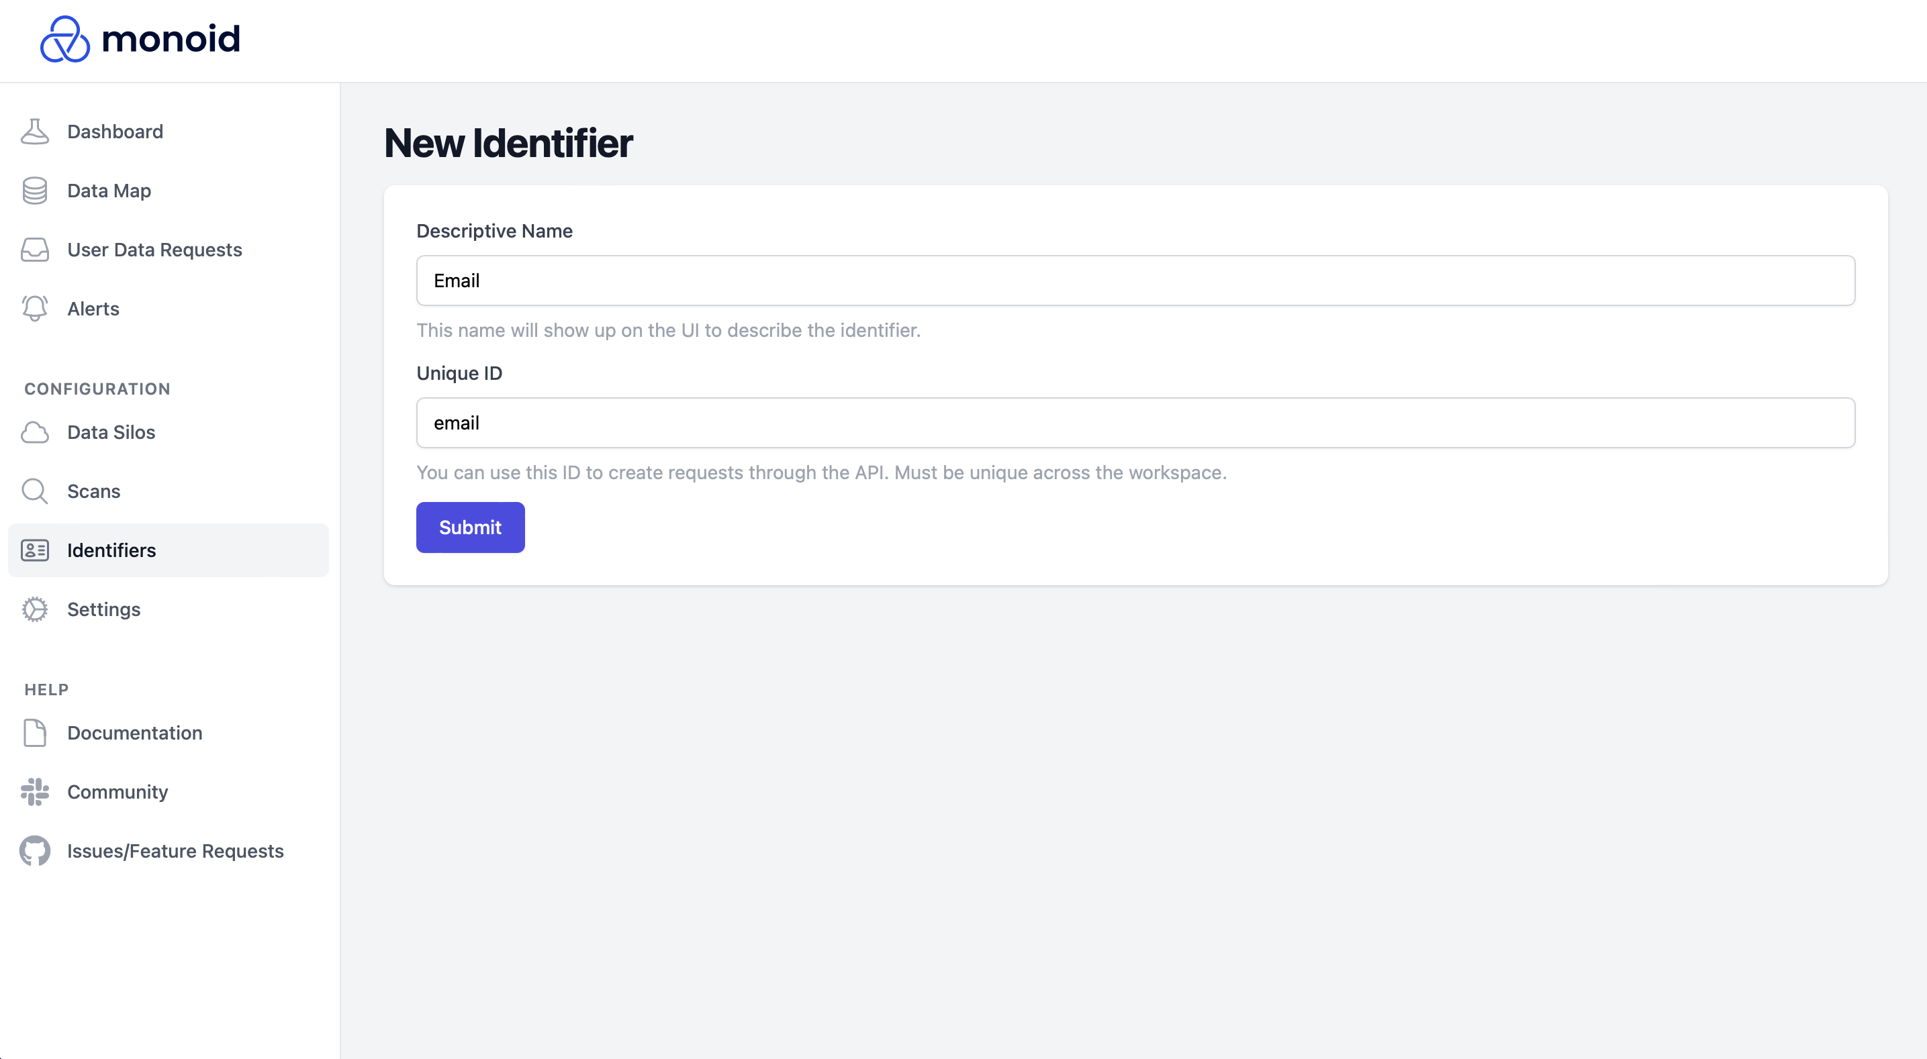The image size is (1927, 1059).
Task: Click the Identifiers badge icon
Action: (35, 549)
